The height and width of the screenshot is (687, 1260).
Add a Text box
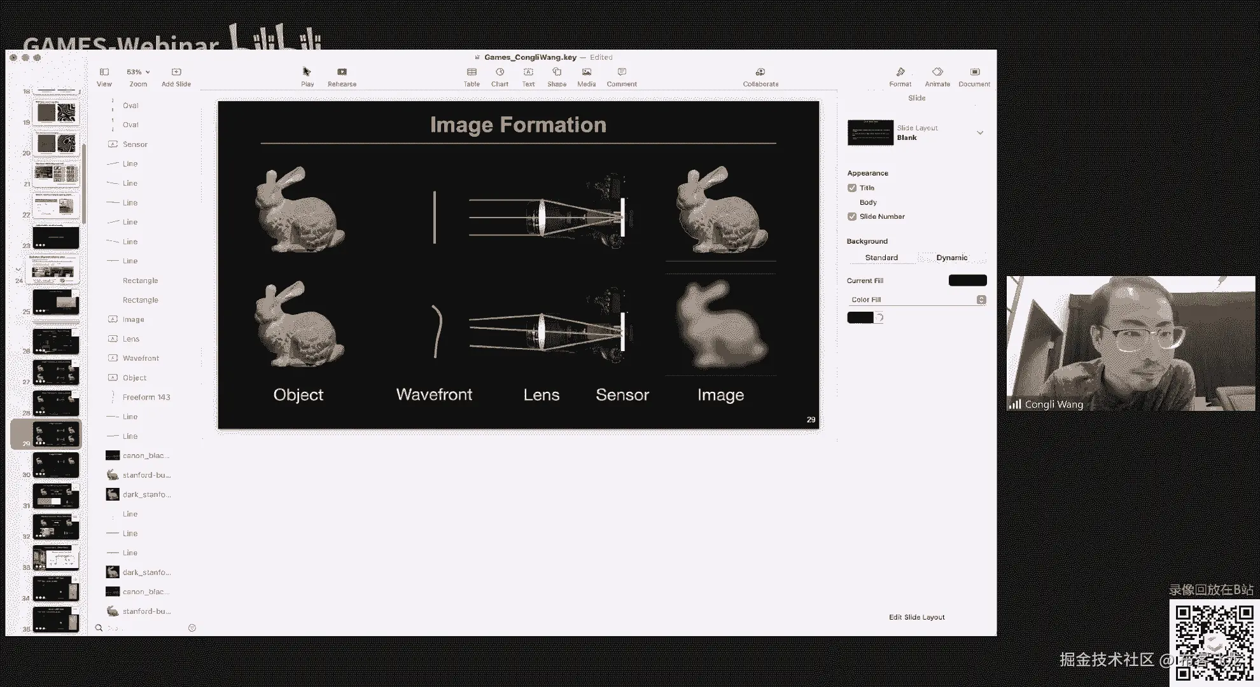(x=528, y=72)
